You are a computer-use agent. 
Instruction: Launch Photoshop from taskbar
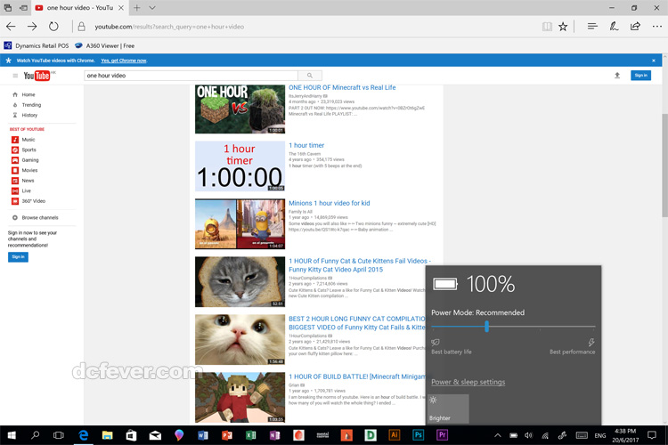(x=418, y=435)
